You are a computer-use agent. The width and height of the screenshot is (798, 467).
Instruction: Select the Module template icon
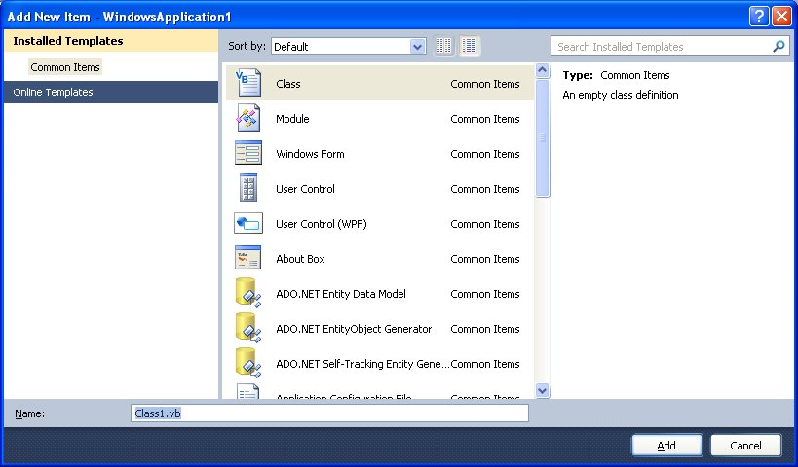click(248, 119)
